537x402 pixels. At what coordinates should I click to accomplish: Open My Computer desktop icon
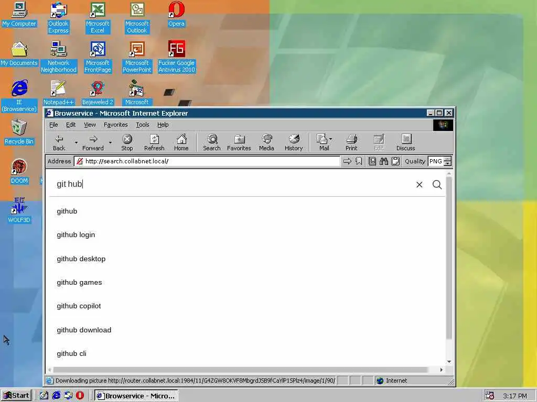point(19,14)
